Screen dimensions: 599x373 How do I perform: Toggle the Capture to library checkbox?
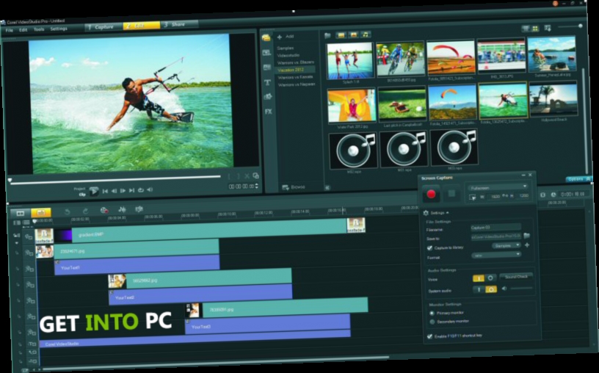point(429,248)
